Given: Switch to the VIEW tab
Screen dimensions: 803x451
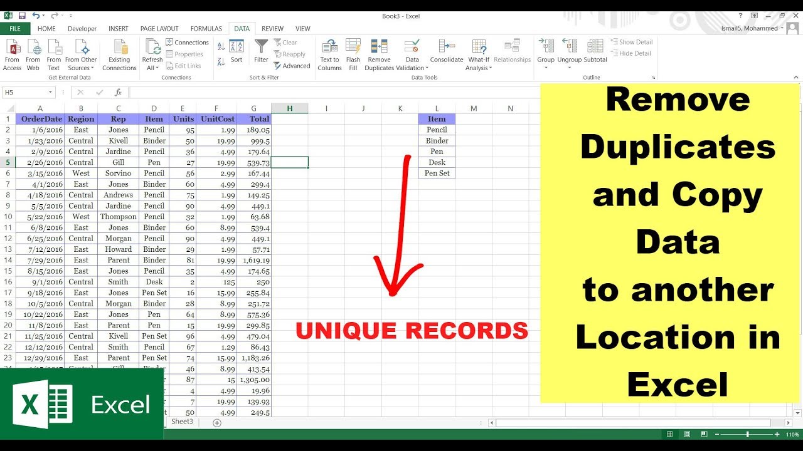Looking at the screenshot, I should tap(303, 29).
